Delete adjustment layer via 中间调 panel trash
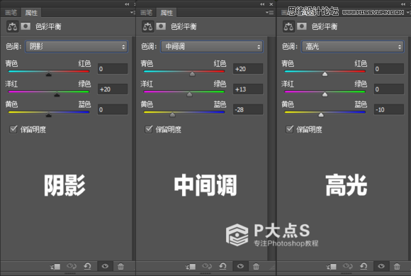The image size is (411, 276). click(x=256, y=266)
